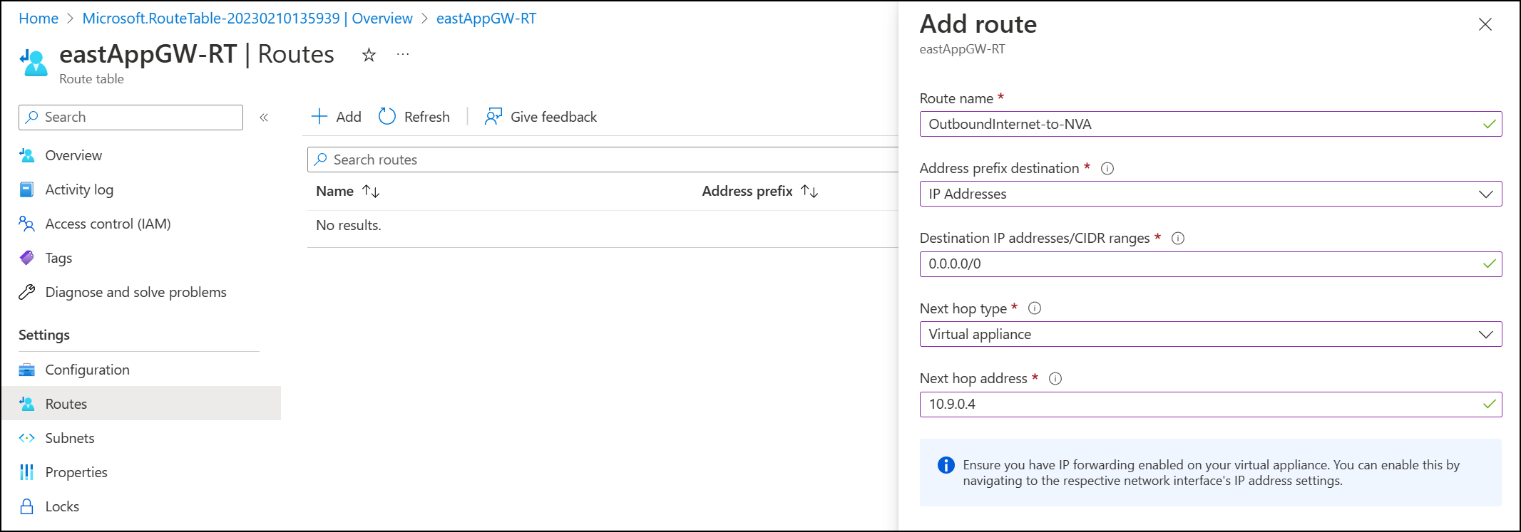Collapse the sidebar with double chevron
The height and width of the screenshot is (532, 1521).
[x=264, y=118]
